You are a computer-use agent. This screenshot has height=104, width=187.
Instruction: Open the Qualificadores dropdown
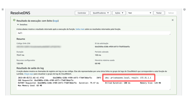[100, 13]
